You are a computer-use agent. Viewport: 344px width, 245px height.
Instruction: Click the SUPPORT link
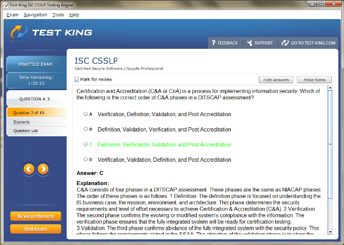[x=263, y=43]
